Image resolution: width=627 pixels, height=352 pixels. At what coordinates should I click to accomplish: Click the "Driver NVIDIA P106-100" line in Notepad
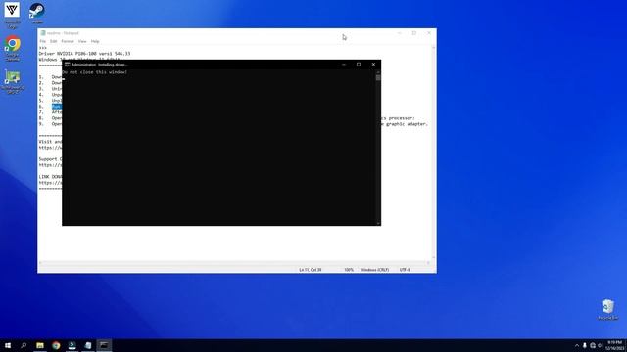(84, 54)
